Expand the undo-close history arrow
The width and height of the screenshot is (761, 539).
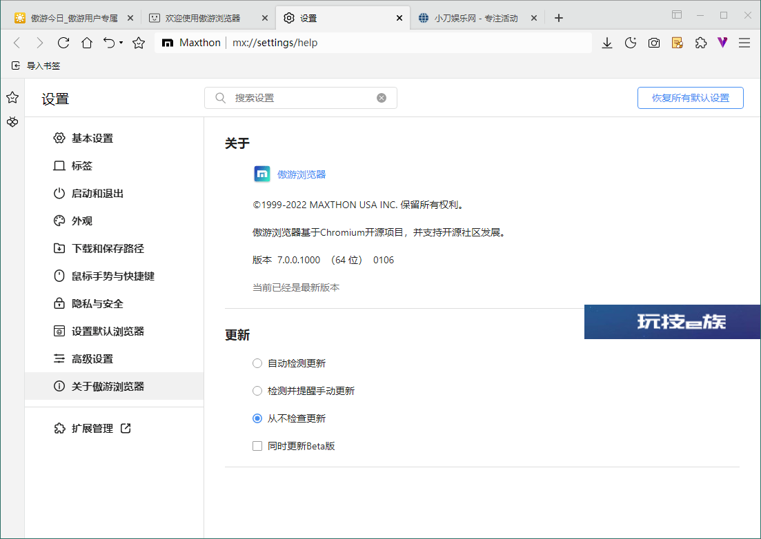pos(121,43)
